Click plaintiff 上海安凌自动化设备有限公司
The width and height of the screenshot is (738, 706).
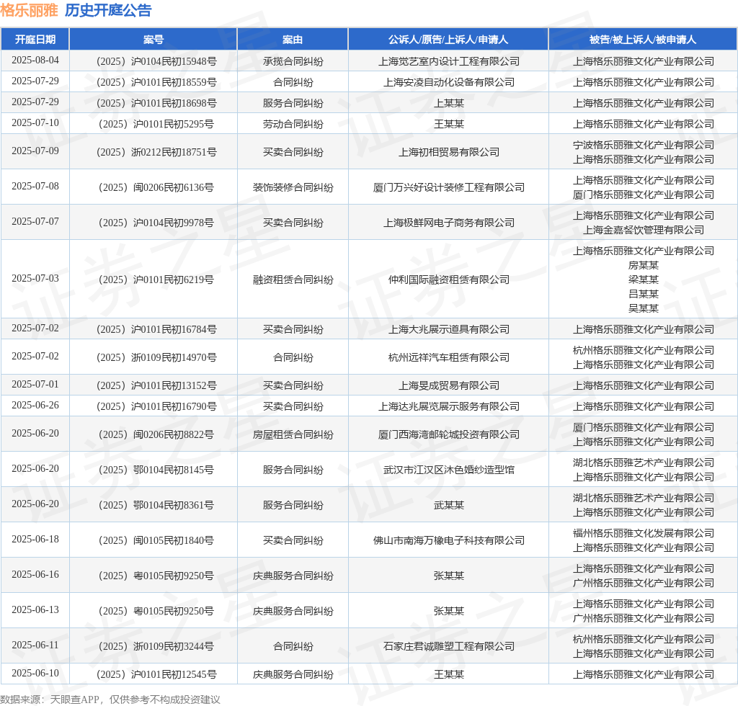[x=448, y=82]
